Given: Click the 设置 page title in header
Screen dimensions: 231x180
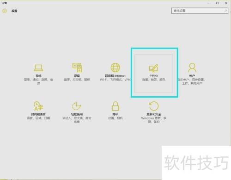Looking at the screenshot, I should [14, 11].
